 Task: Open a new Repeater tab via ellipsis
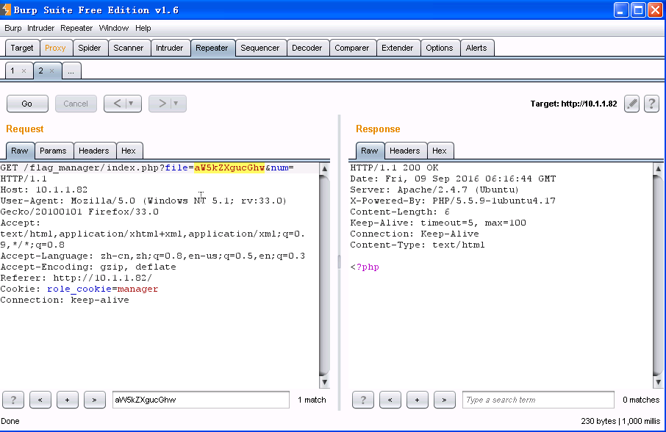point(71,71)
